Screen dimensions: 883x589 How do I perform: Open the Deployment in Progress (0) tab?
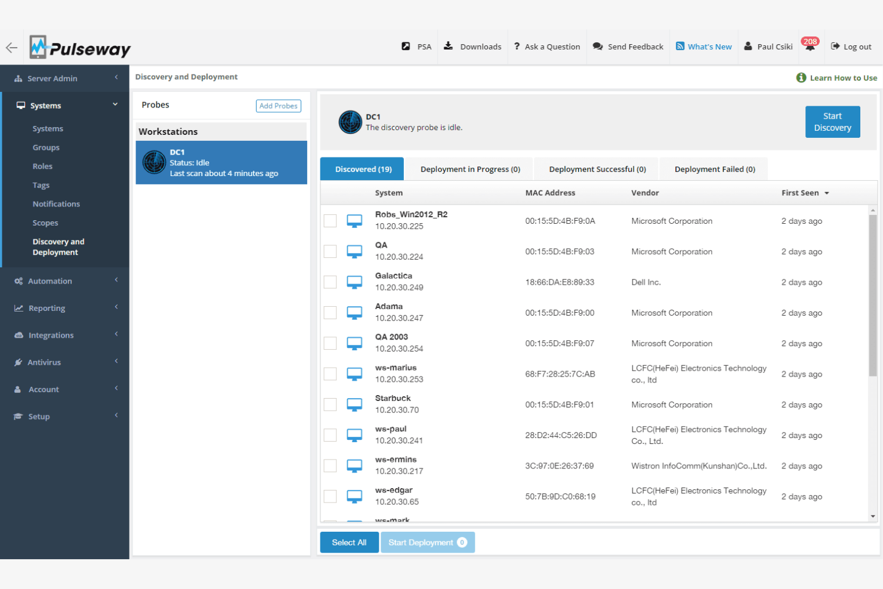(x=470, y=169)
